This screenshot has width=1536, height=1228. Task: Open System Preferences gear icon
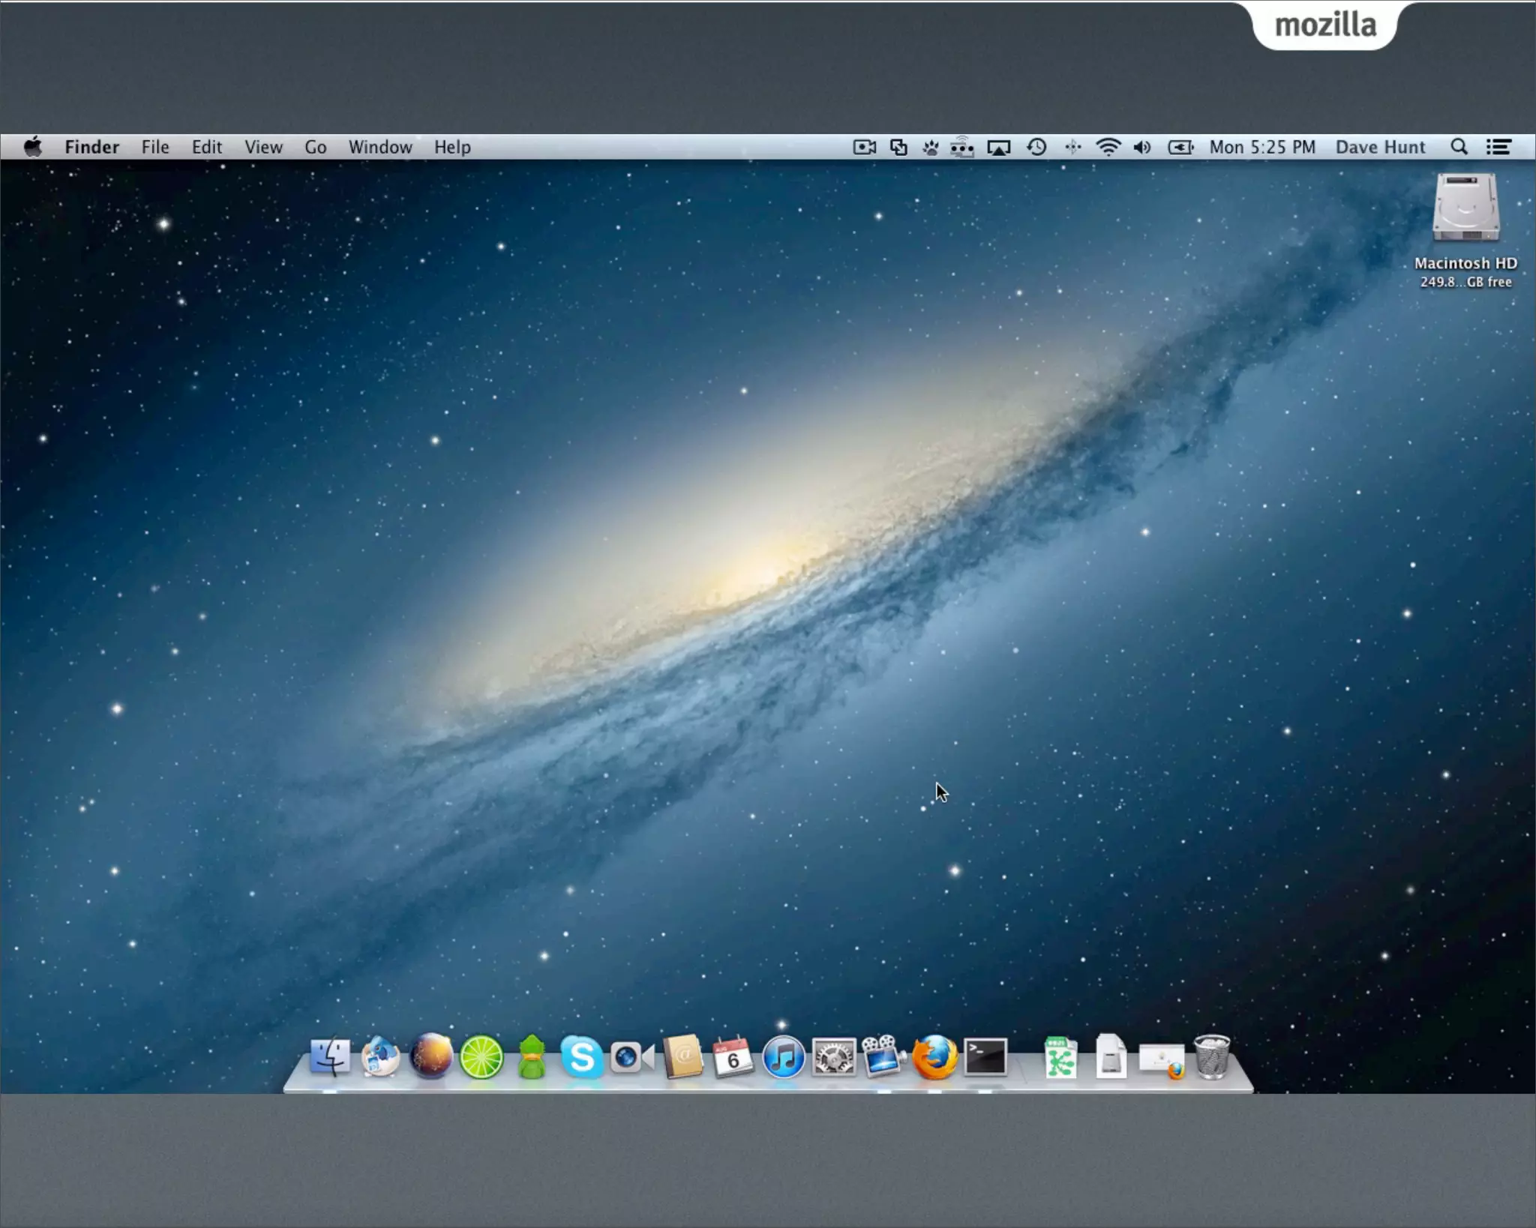[833, 1057]
